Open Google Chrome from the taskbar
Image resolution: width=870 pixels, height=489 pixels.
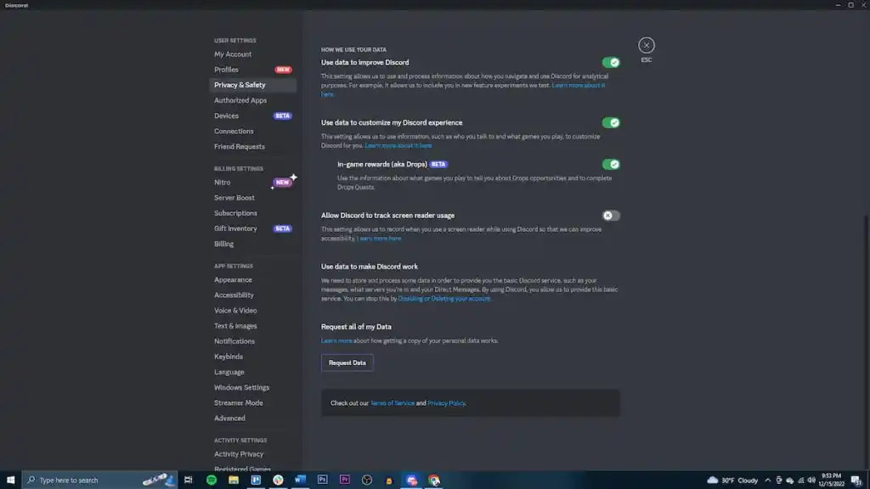click(x=434, y=481)
